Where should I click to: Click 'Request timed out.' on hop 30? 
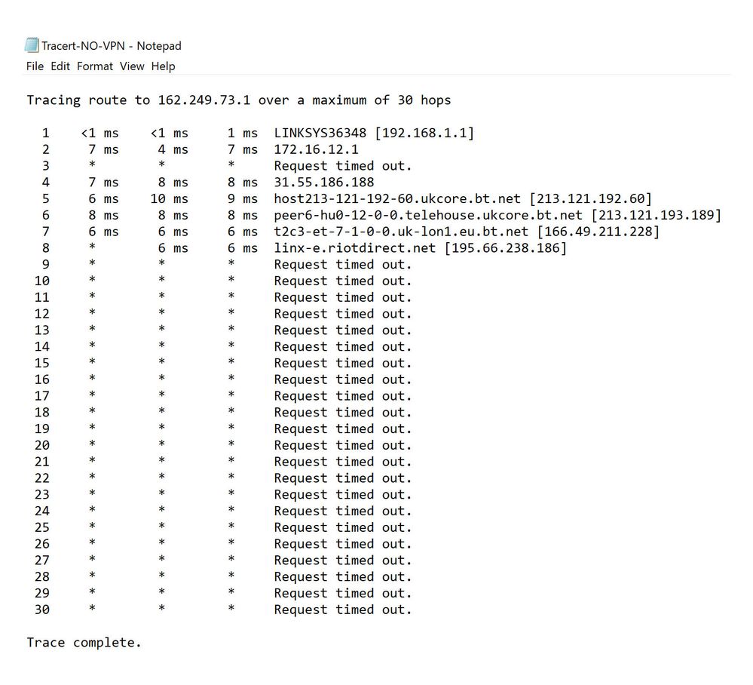click(x=343, y=610)
